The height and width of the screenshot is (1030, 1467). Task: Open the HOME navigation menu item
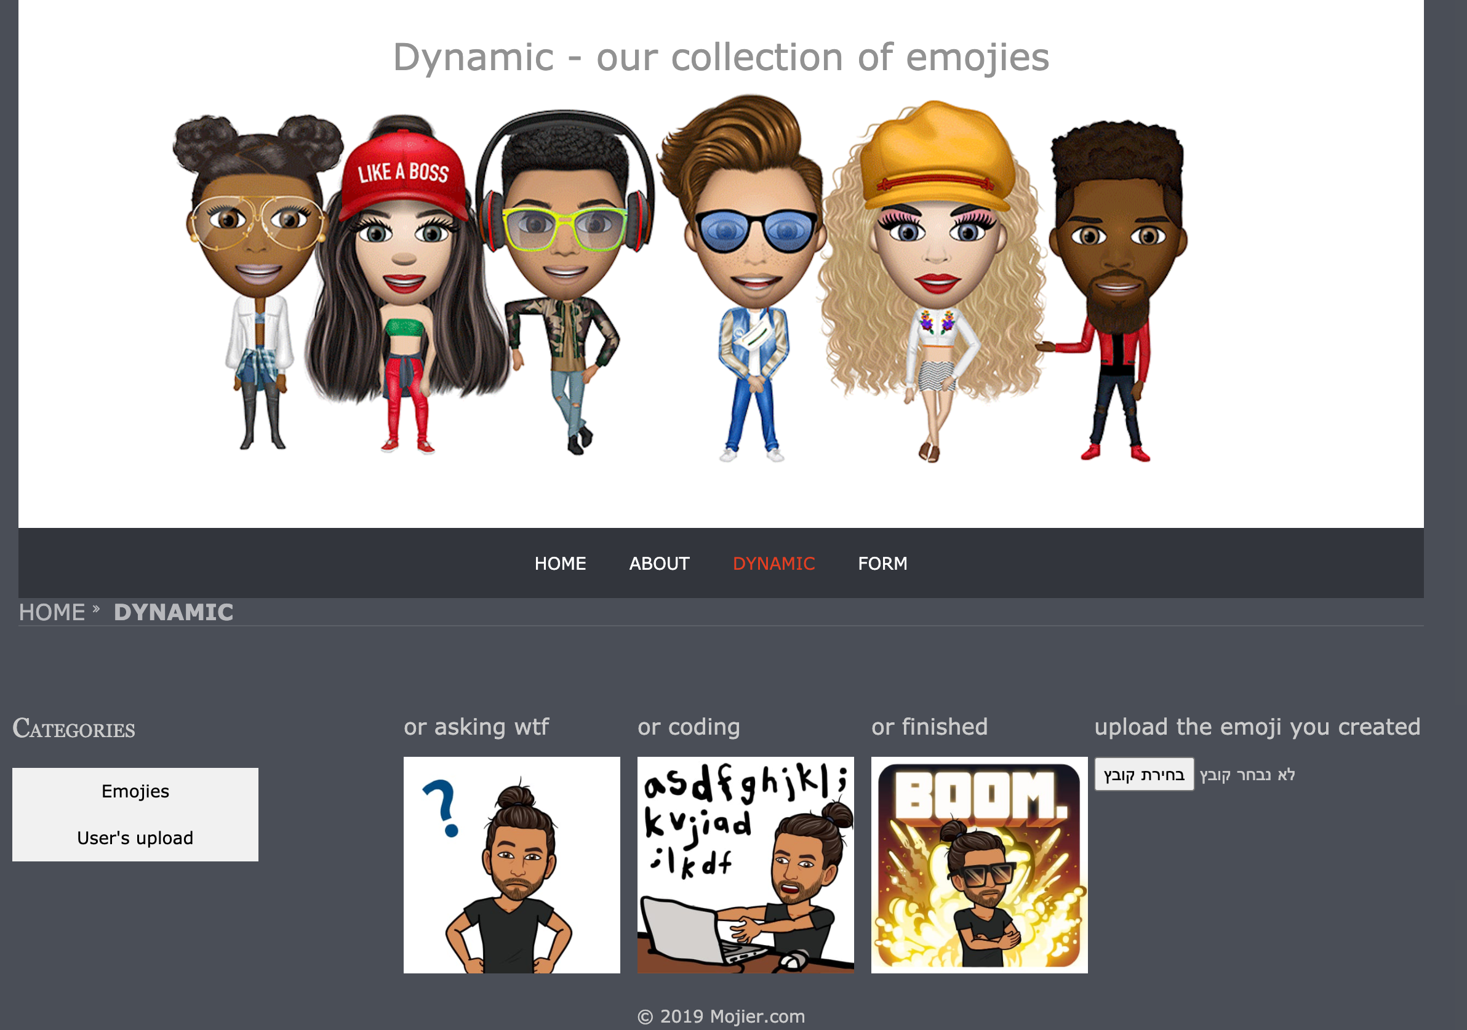pyautogui.click(x=560, y=563)
